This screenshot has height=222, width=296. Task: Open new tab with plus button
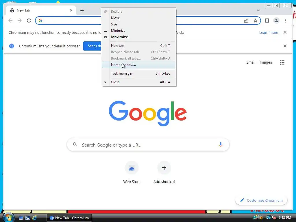(82, 10)
